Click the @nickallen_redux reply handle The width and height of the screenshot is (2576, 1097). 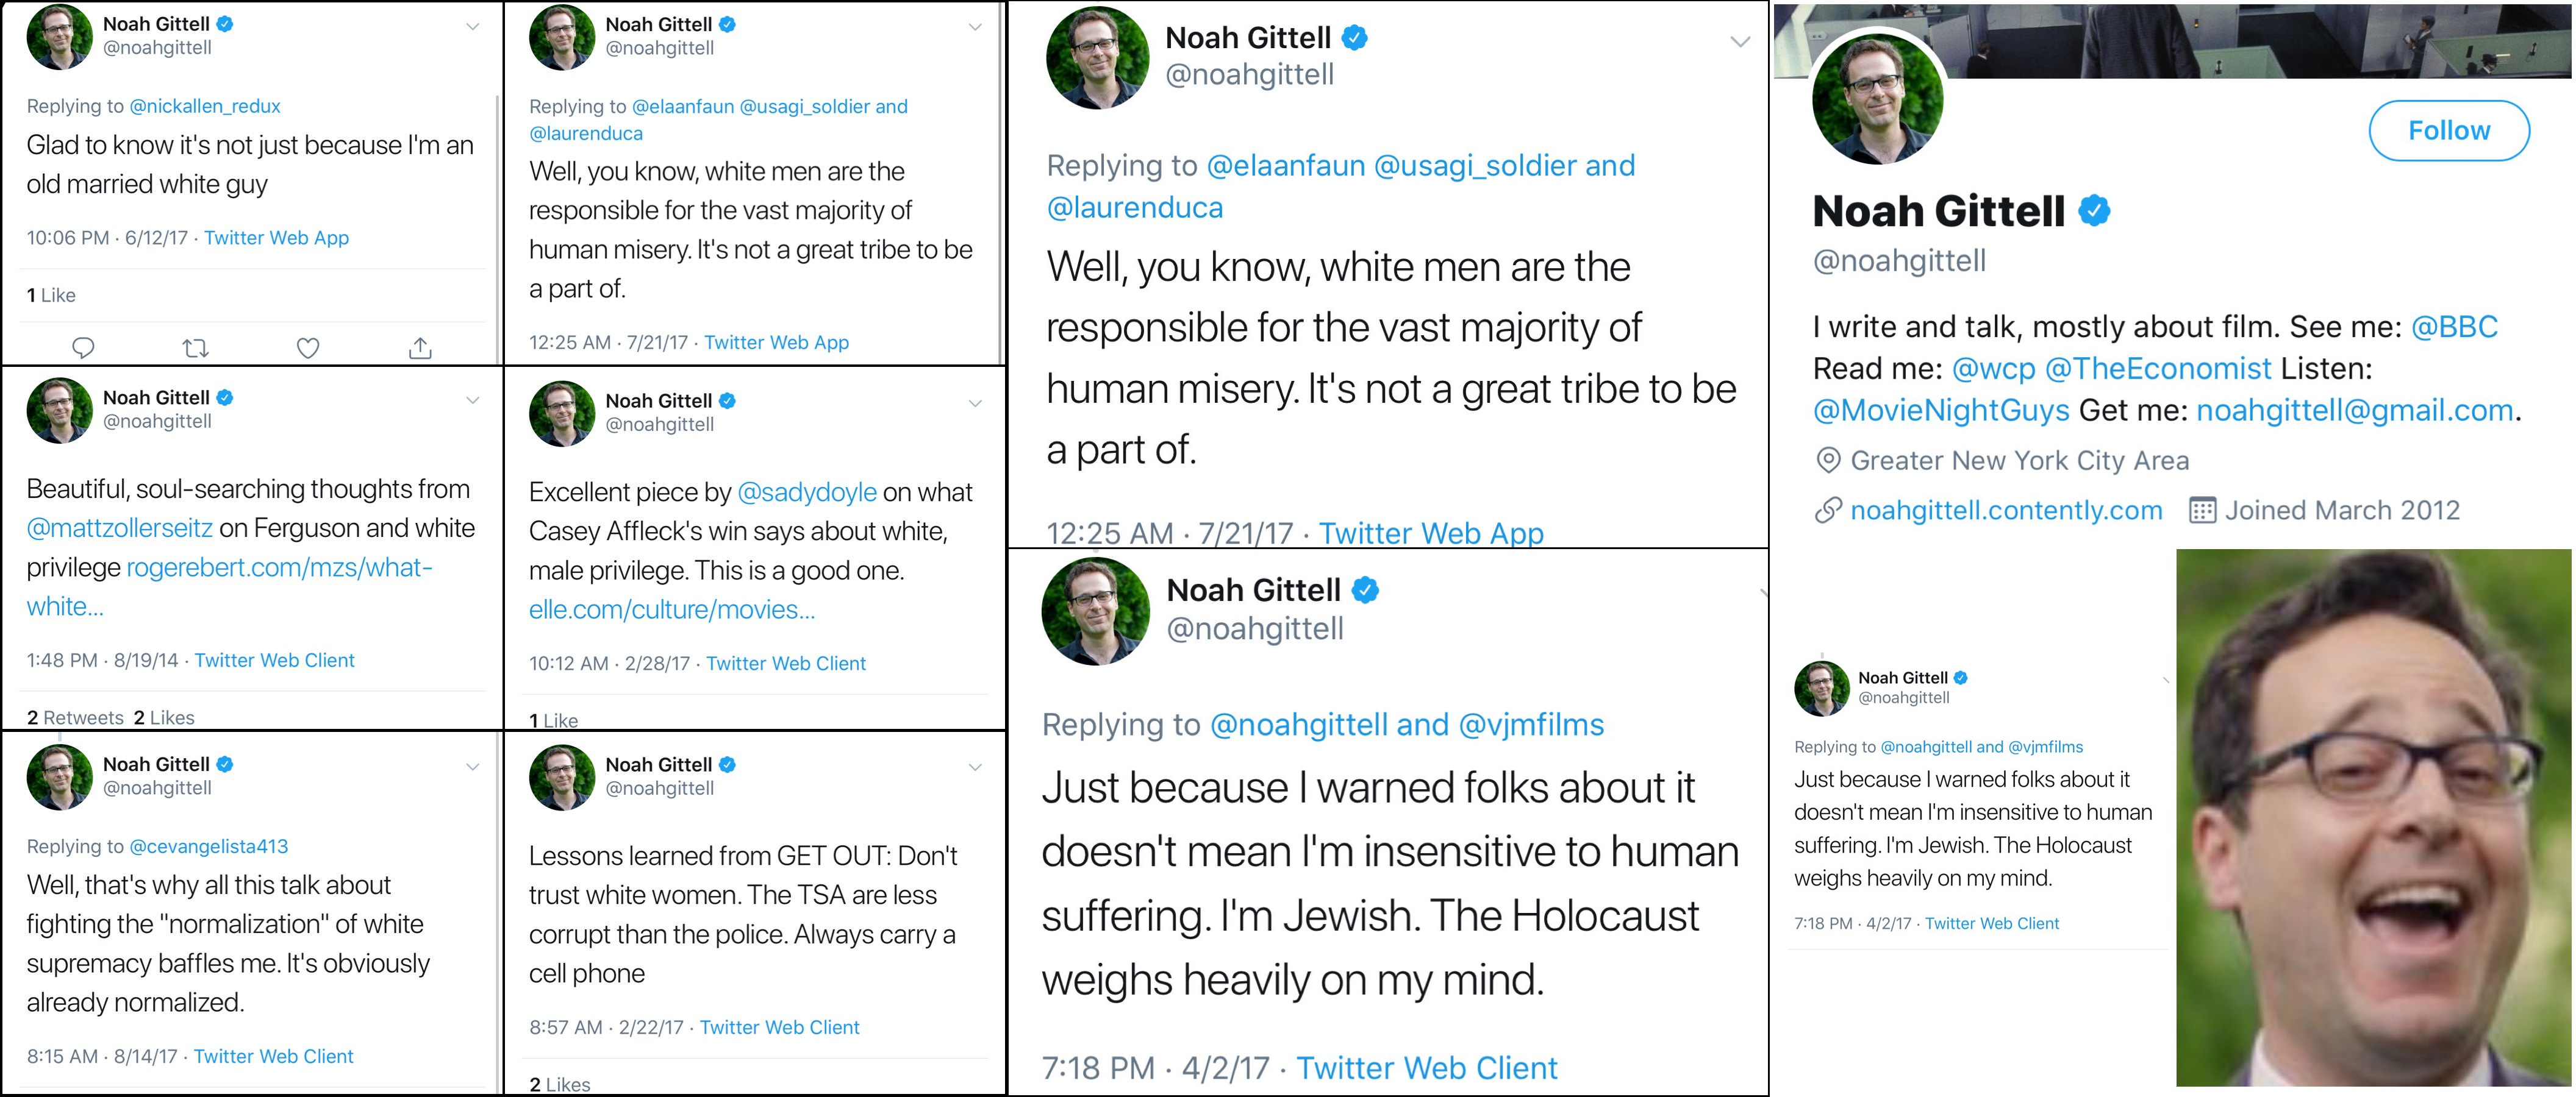[x=205, y=106]
